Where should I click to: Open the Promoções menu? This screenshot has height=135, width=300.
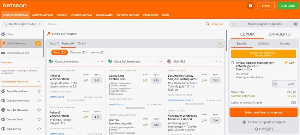pyautogui.click(x=151, y=15)
